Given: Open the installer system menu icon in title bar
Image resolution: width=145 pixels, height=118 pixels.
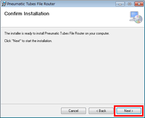Looking at the screenshot, I should coord(4,4).
